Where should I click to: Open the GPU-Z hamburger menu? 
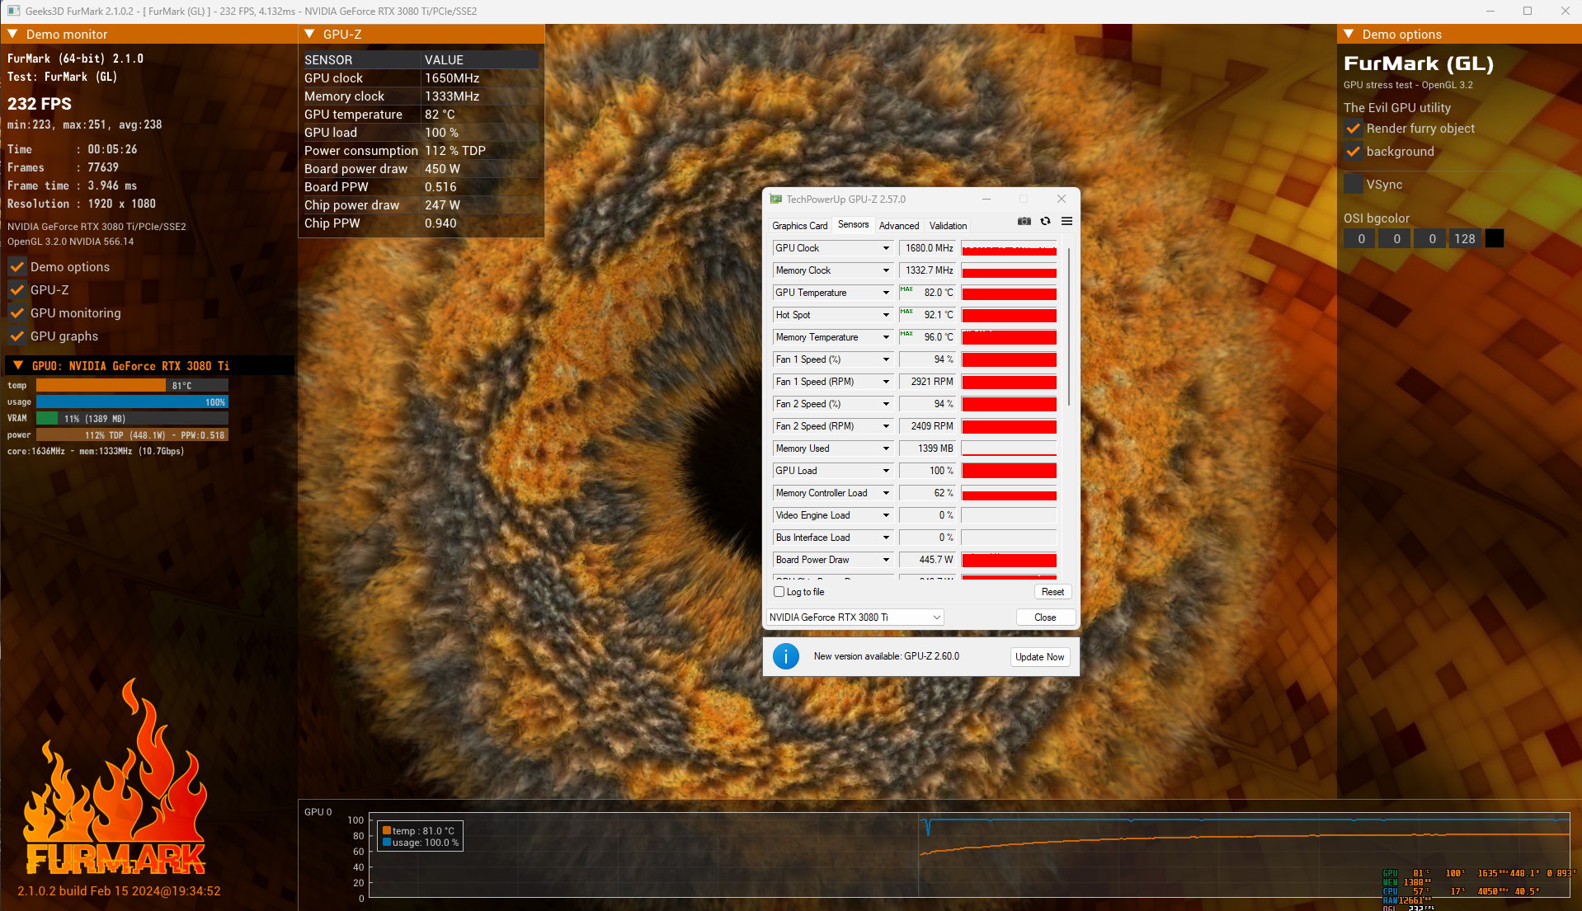pos(1066,221)
